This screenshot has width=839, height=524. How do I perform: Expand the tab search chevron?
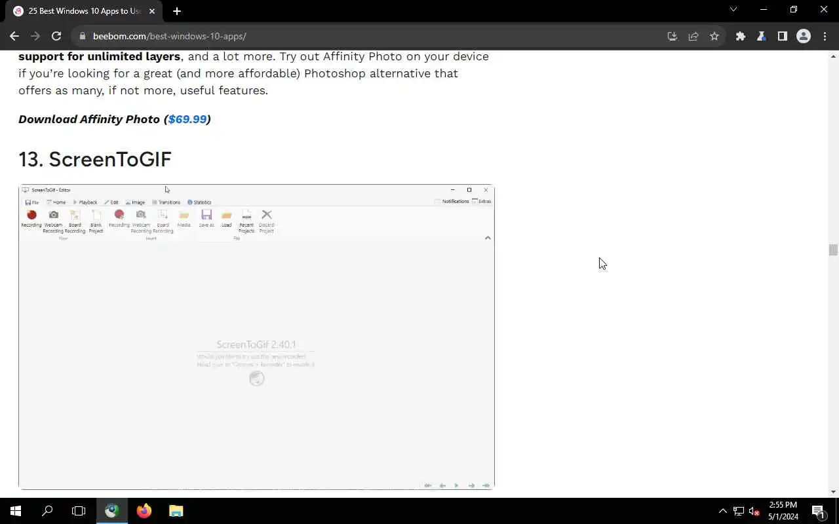(733, 9)
